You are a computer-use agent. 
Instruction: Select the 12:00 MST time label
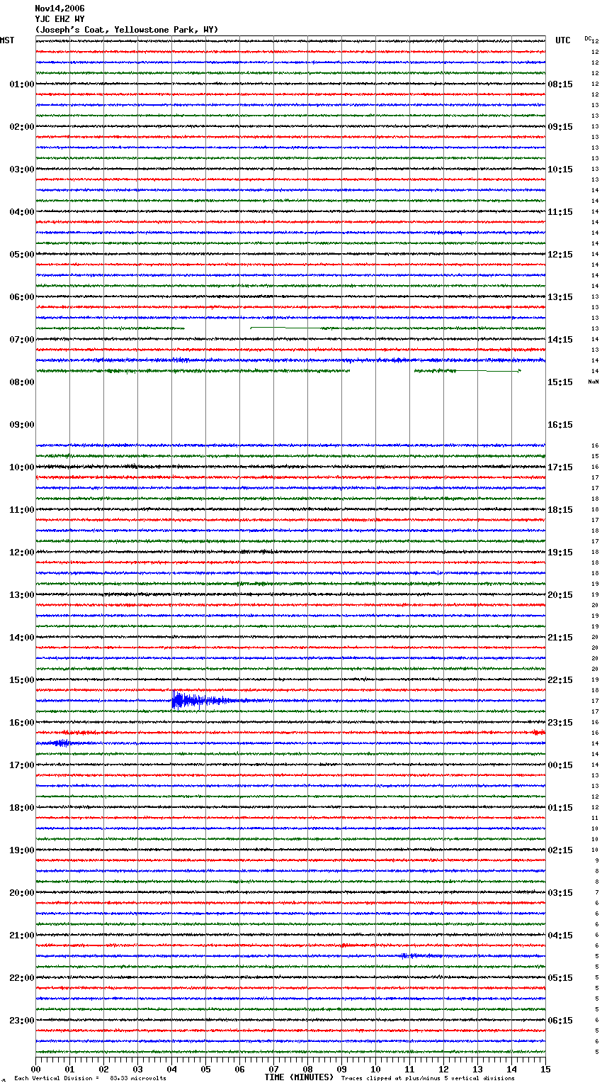pos(22,553)
